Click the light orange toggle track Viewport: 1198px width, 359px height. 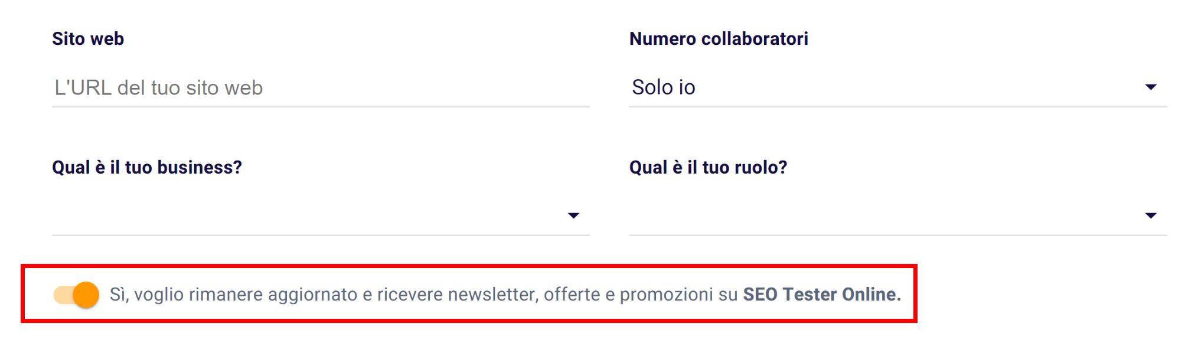tap(61, 295)
